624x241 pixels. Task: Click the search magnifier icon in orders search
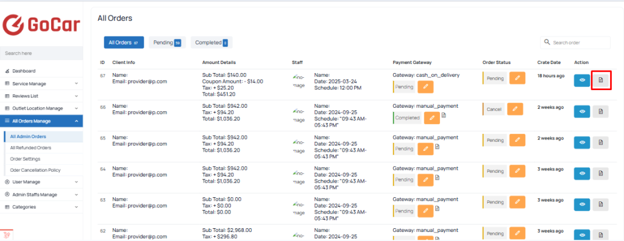[x=547, y=42]
